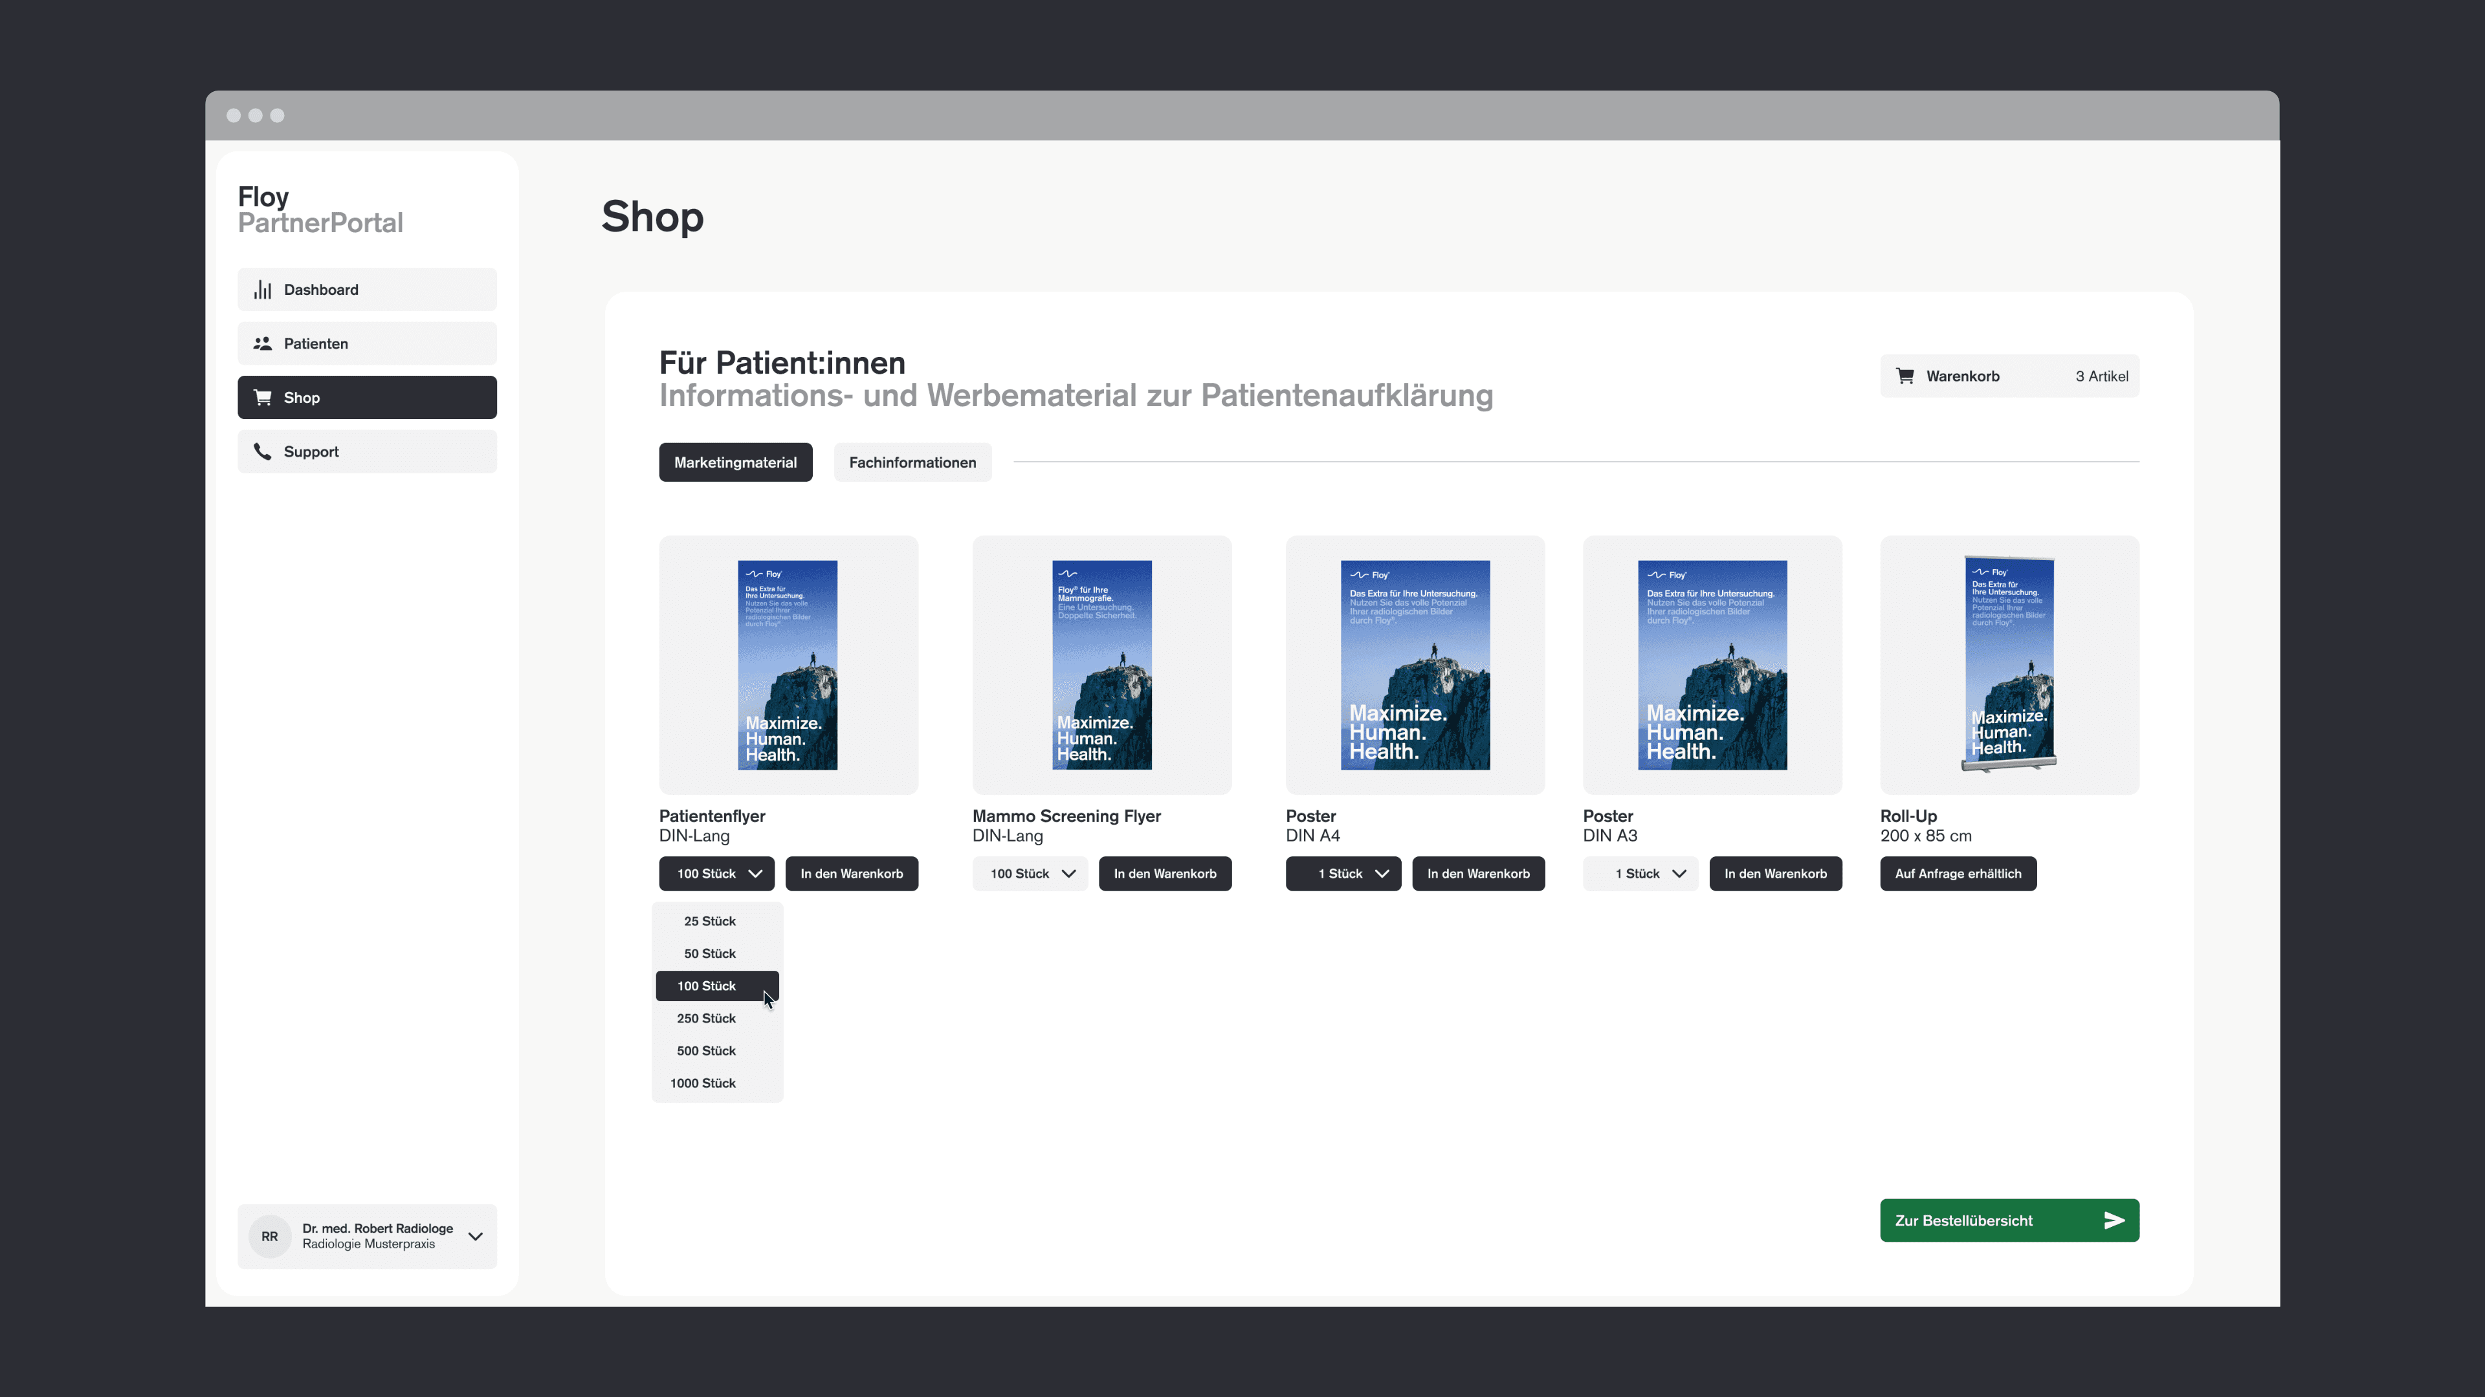Open the Poster DIN A4 quantity dropdown
Screen dimensions: 2485x1397
pos(1343,874)
